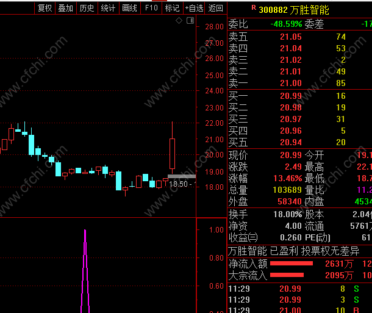This screenshot has width=372, height=313.
Task: Click the PE(动) label
Action: 318,237
